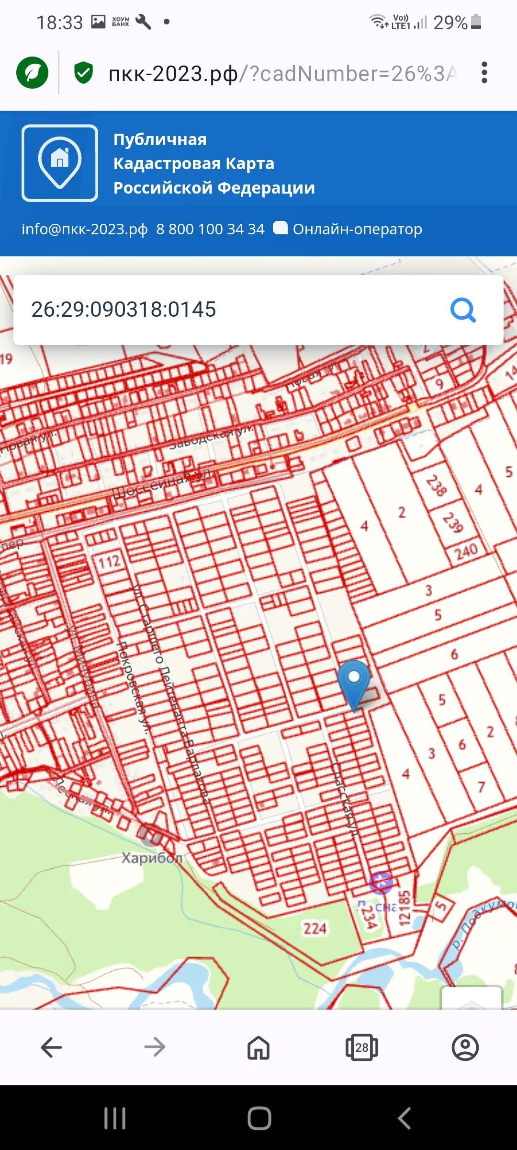Open the Онлайн-оператор chat link

coord(357,229)
